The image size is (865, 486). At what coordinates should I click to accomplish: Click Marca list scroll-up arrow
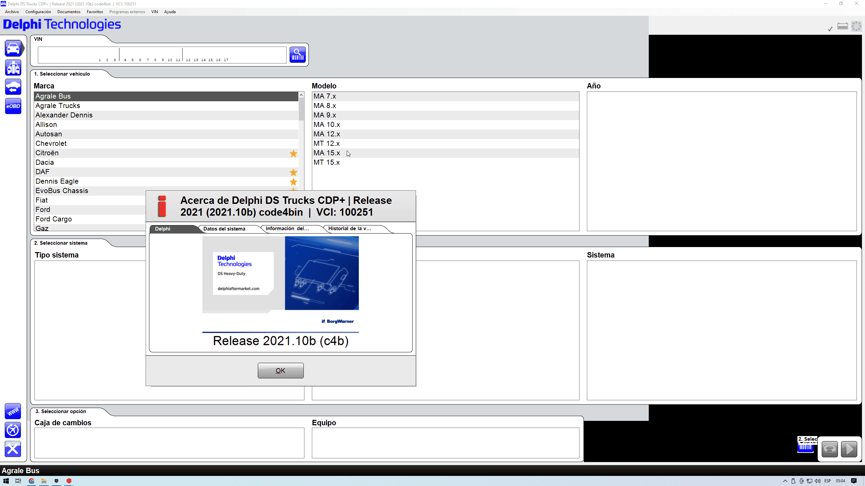[x=301, y=95]
